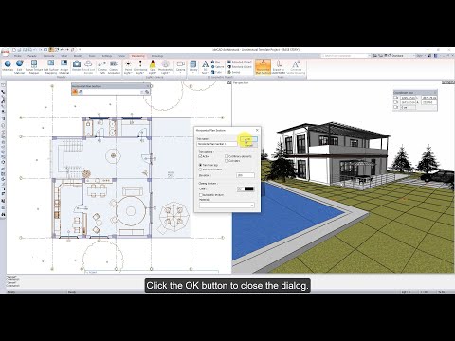The width and height of the screenshot is (455, 341).
Task: Tick the X lock checkbox in Coordinate Box
Action: 396,98
